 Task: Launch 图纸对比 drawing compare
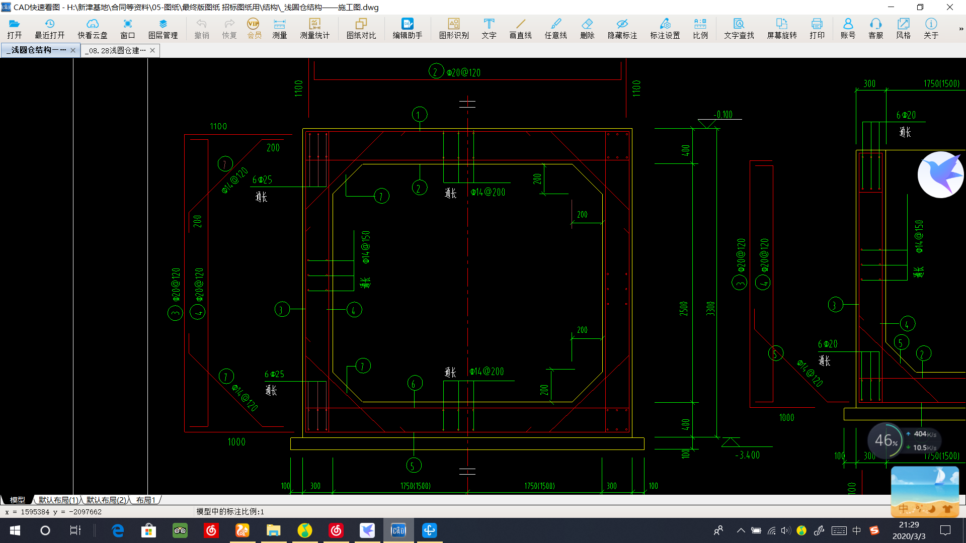coord(361,29)
